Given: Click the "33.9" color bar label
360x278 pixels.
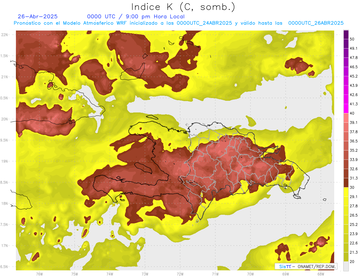Looking at the screenshot, I should click(x=354, y=160).
